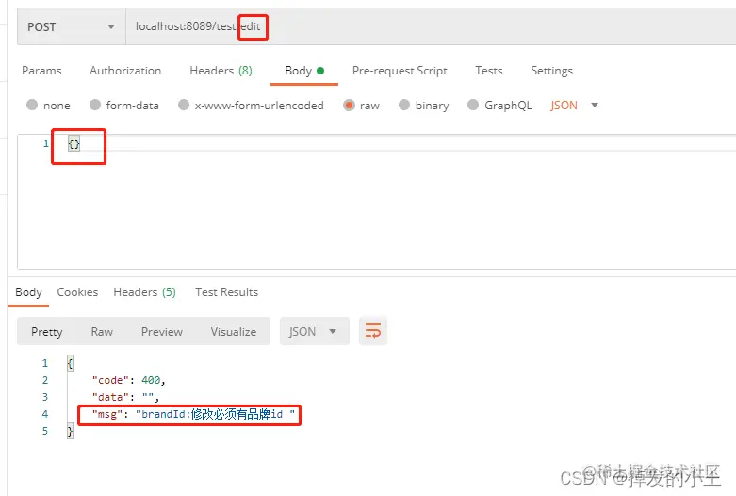The height and width of the screenshot is (496, 736).
Task: Switch to the Tests tab
Action: pyautogui.click(x=489, y=71)
